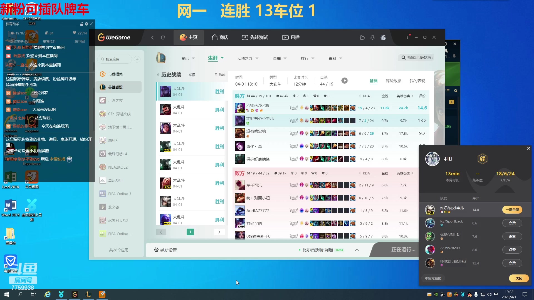Expand the server status chevron by 比尔吉沃特 网通
The height and width of the screenshot is (300, 534).
(357, 250)
